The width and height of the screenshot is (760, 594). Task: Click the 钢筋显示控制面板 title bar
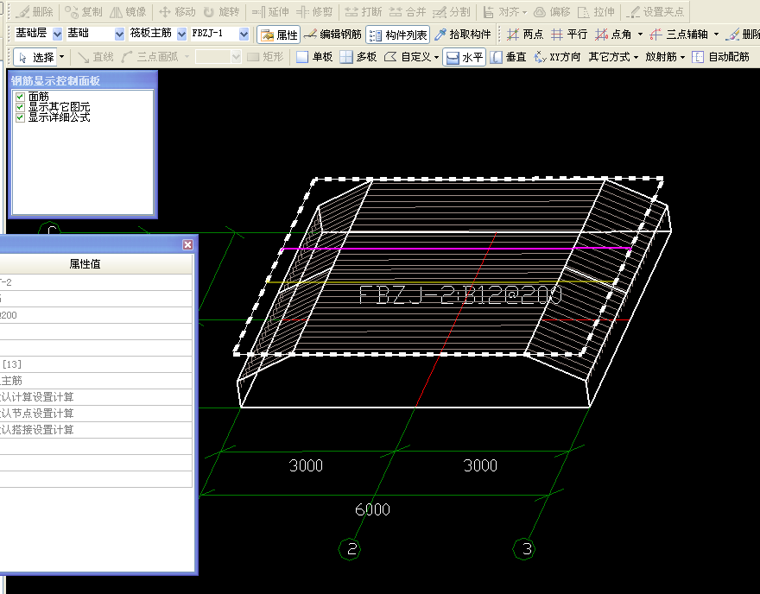[x=83, y=80]
